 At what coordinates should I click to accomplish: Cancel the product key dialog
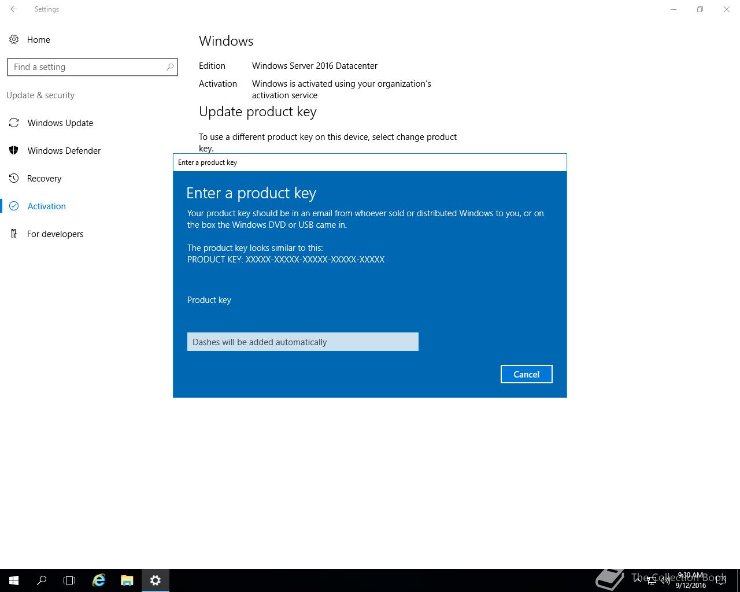[527, 374]
